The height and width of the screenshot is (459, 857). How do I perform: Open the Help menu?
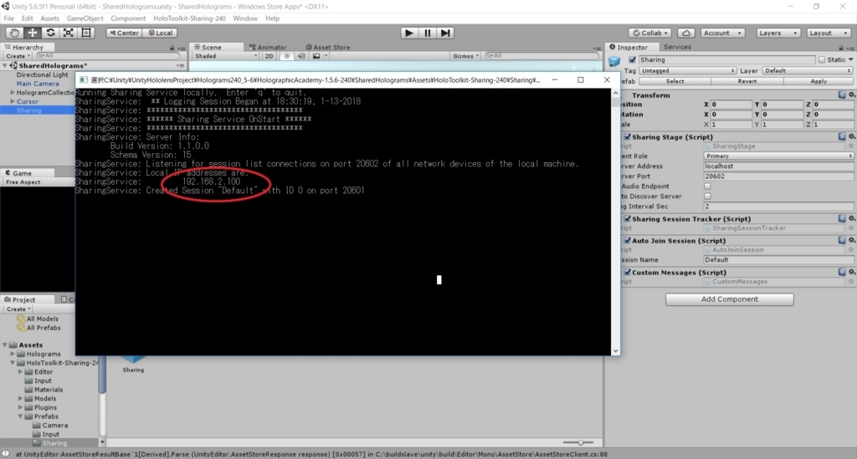click(272, 18)
